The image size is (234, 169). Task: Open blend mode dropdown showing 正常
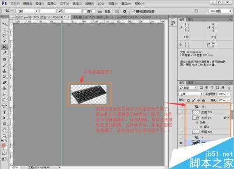[190, 94]
